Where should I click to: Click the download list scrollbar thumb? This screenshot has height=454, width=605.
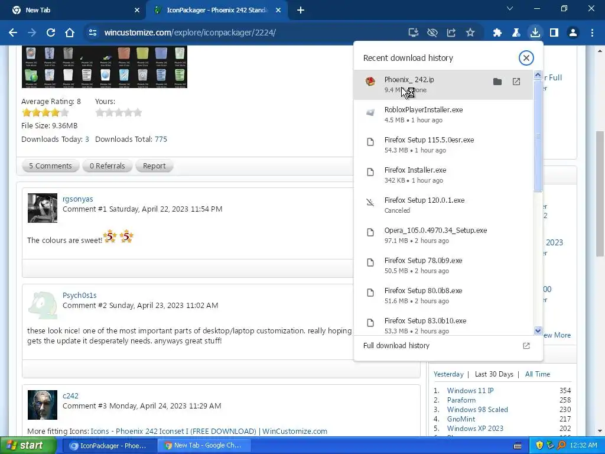coord(538,136)
